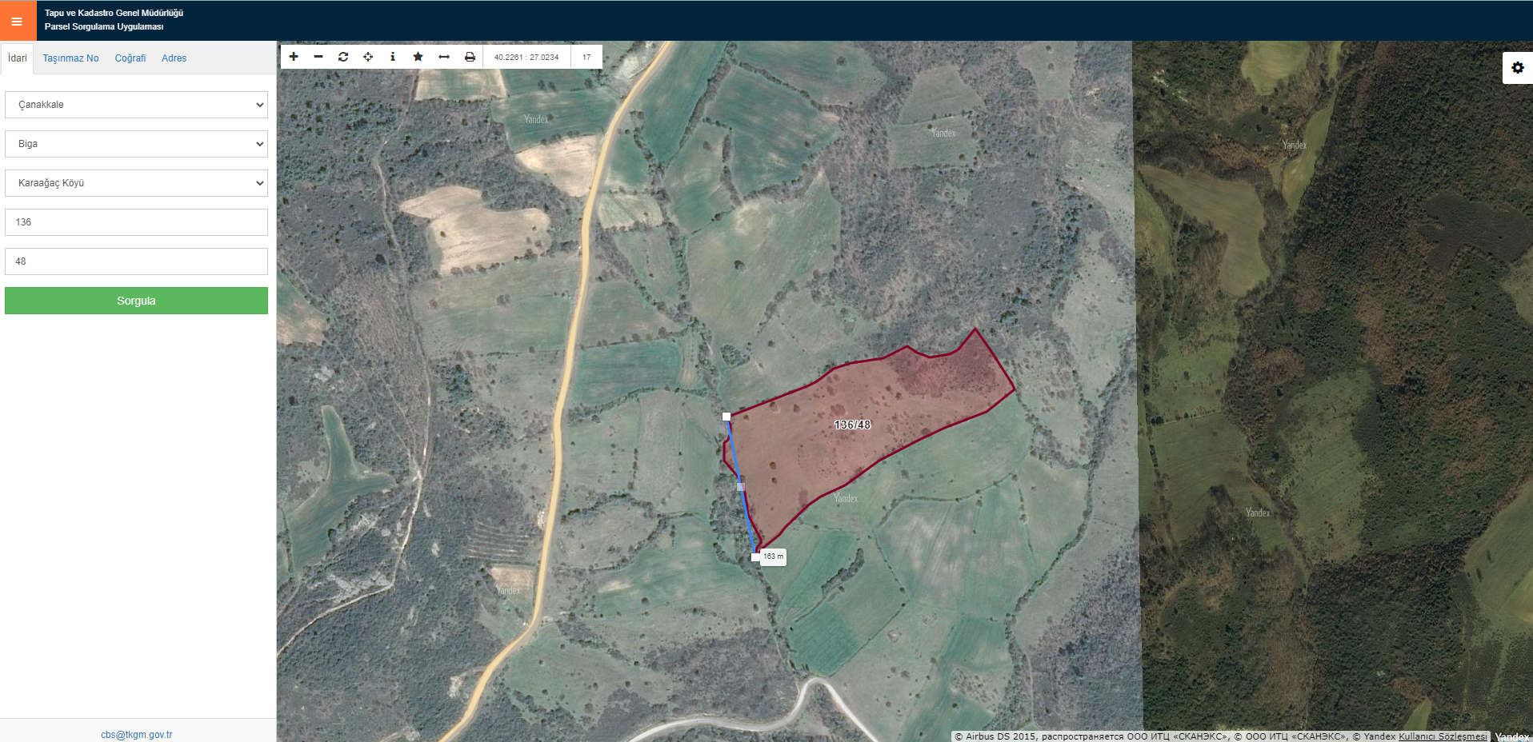Screen dimensions: 1533x742
Task: Select the Adres tab
Action: click(174, 58)
